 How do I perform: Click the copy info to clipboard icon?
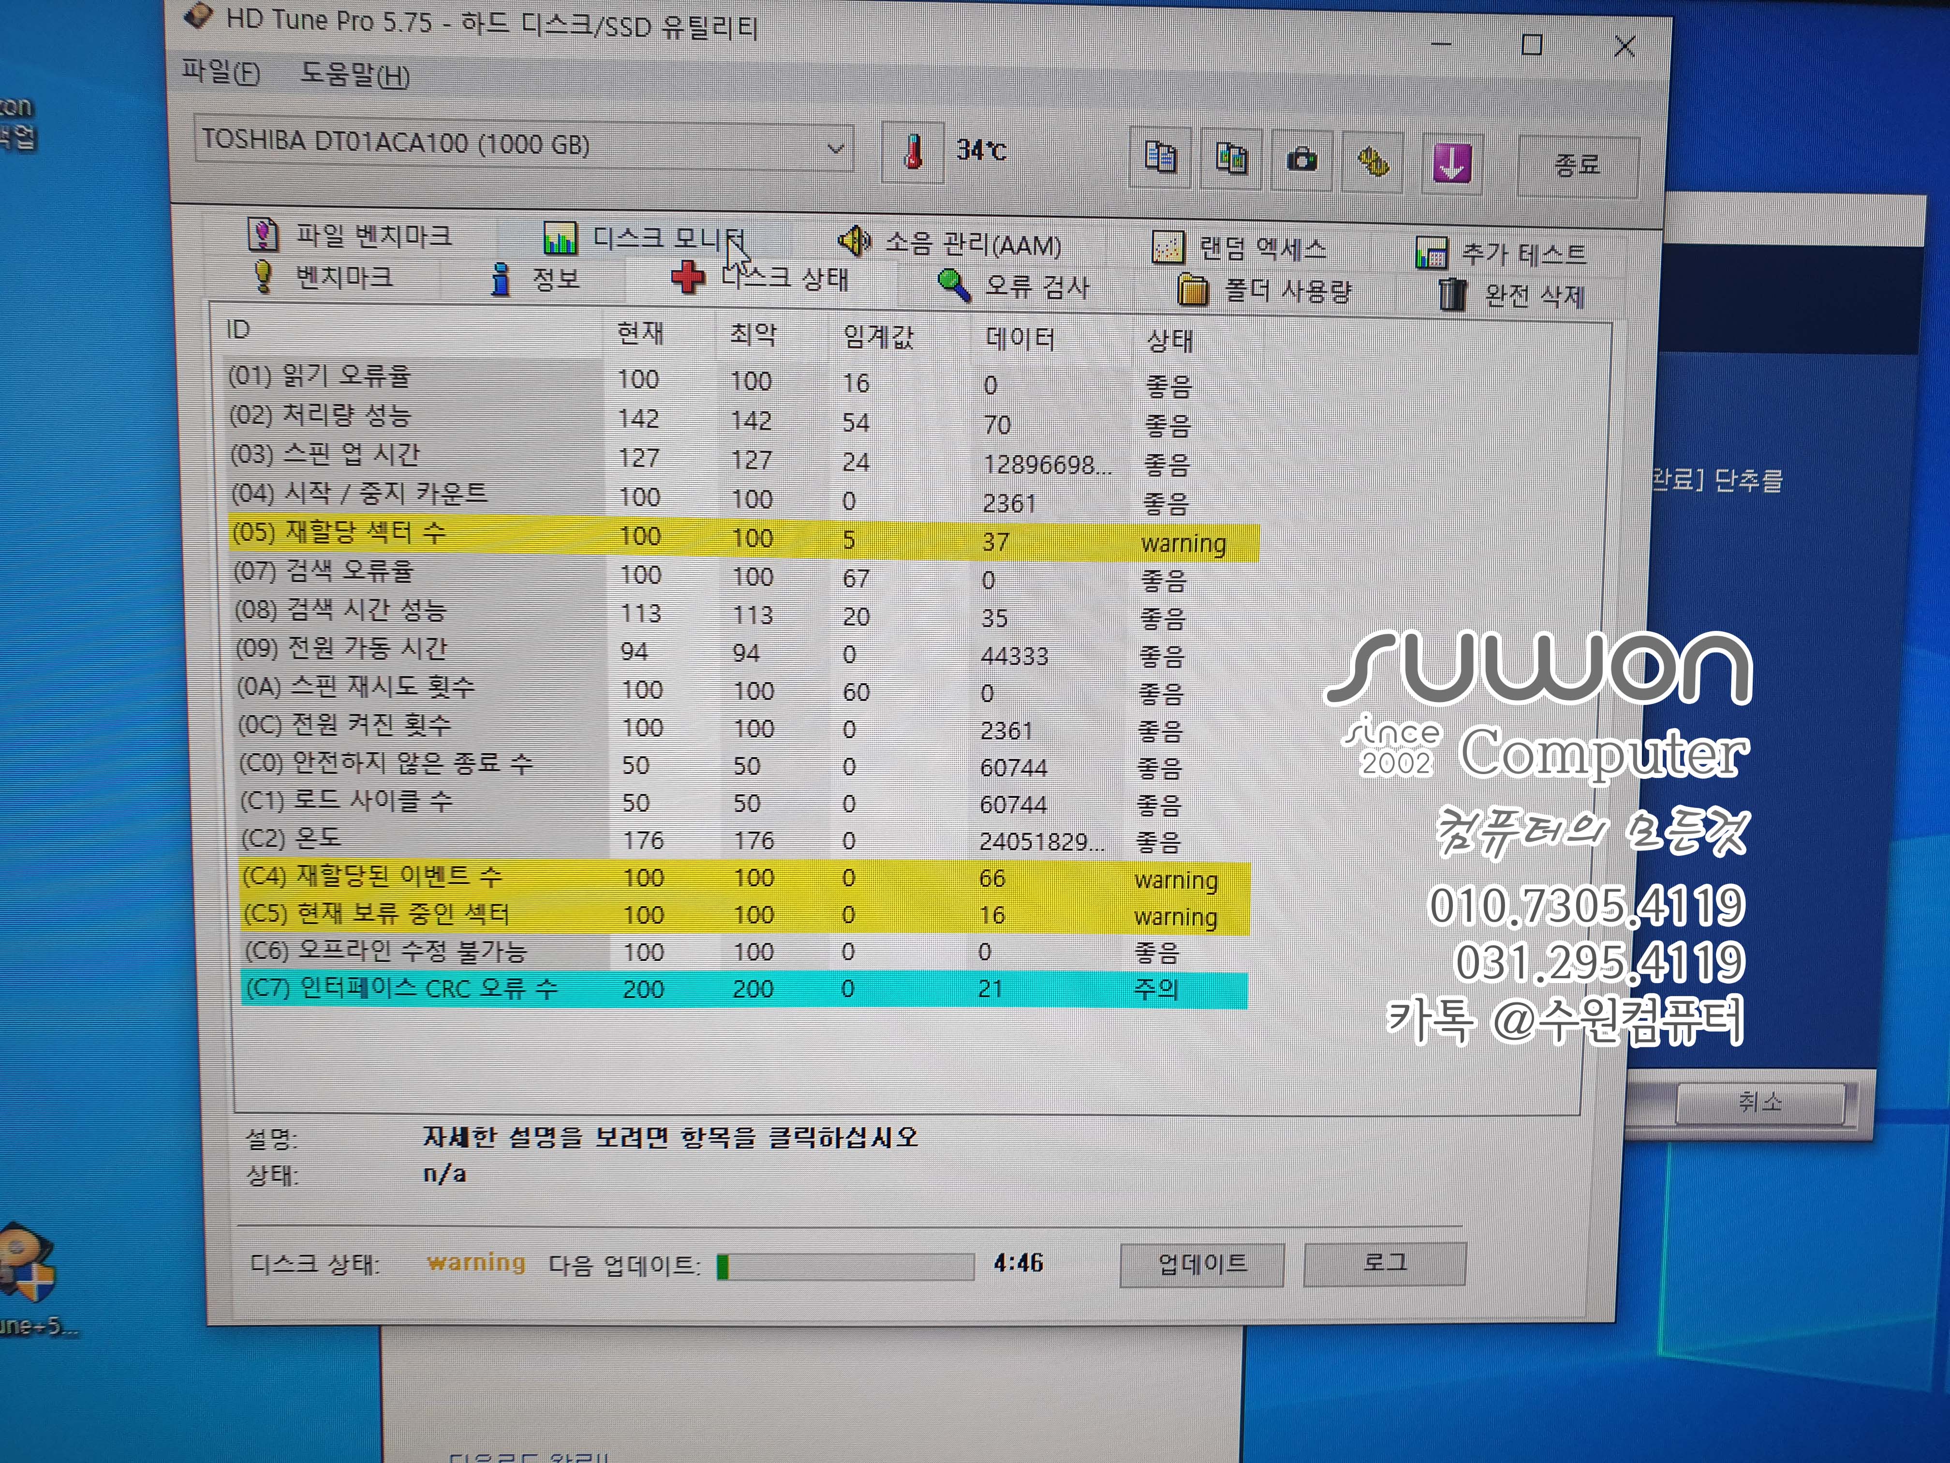click(x=1160, y=158)
